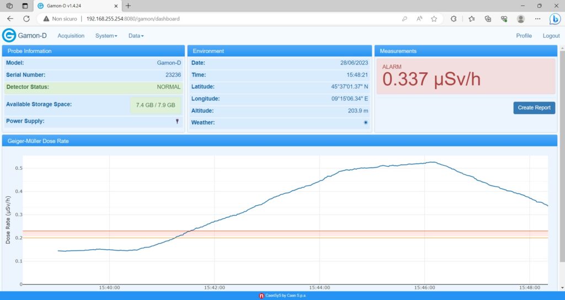Open the browser settings ellipsis menu

(x=537, y=19)
